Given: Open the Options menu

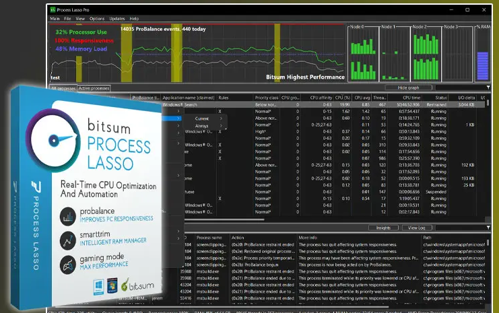Looking at the screenshot, I should pos(97,19).
